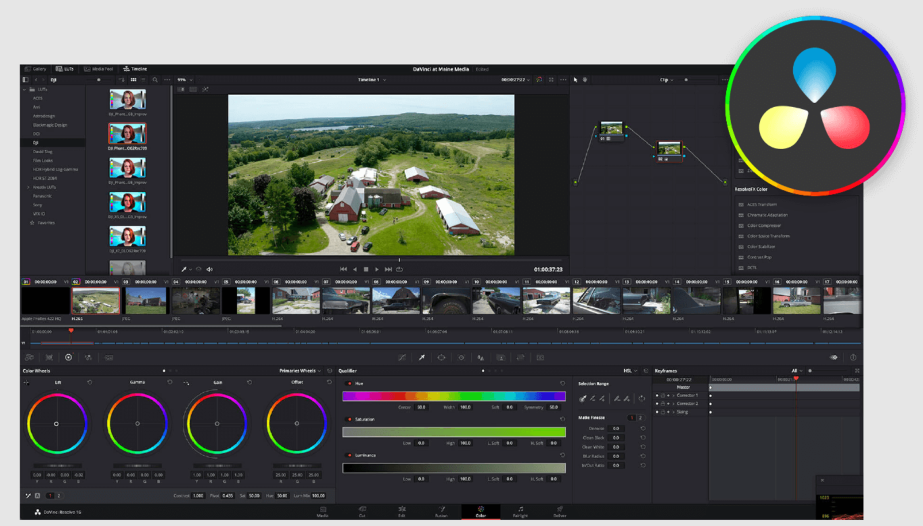The height and width of the screenshot is (526, 923).
Task: Reset the Gamma color wheel
Action: coord(170,382)
